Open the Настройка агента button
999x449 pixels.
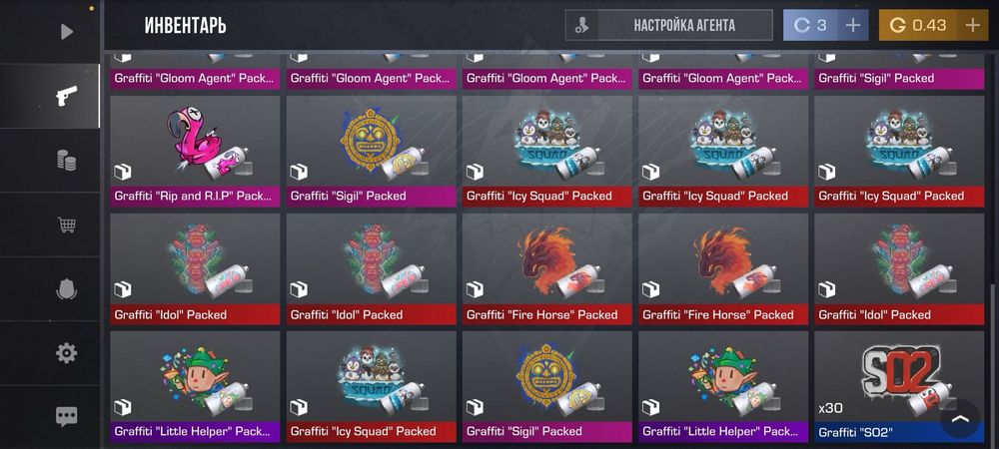(x=669, y=25)
